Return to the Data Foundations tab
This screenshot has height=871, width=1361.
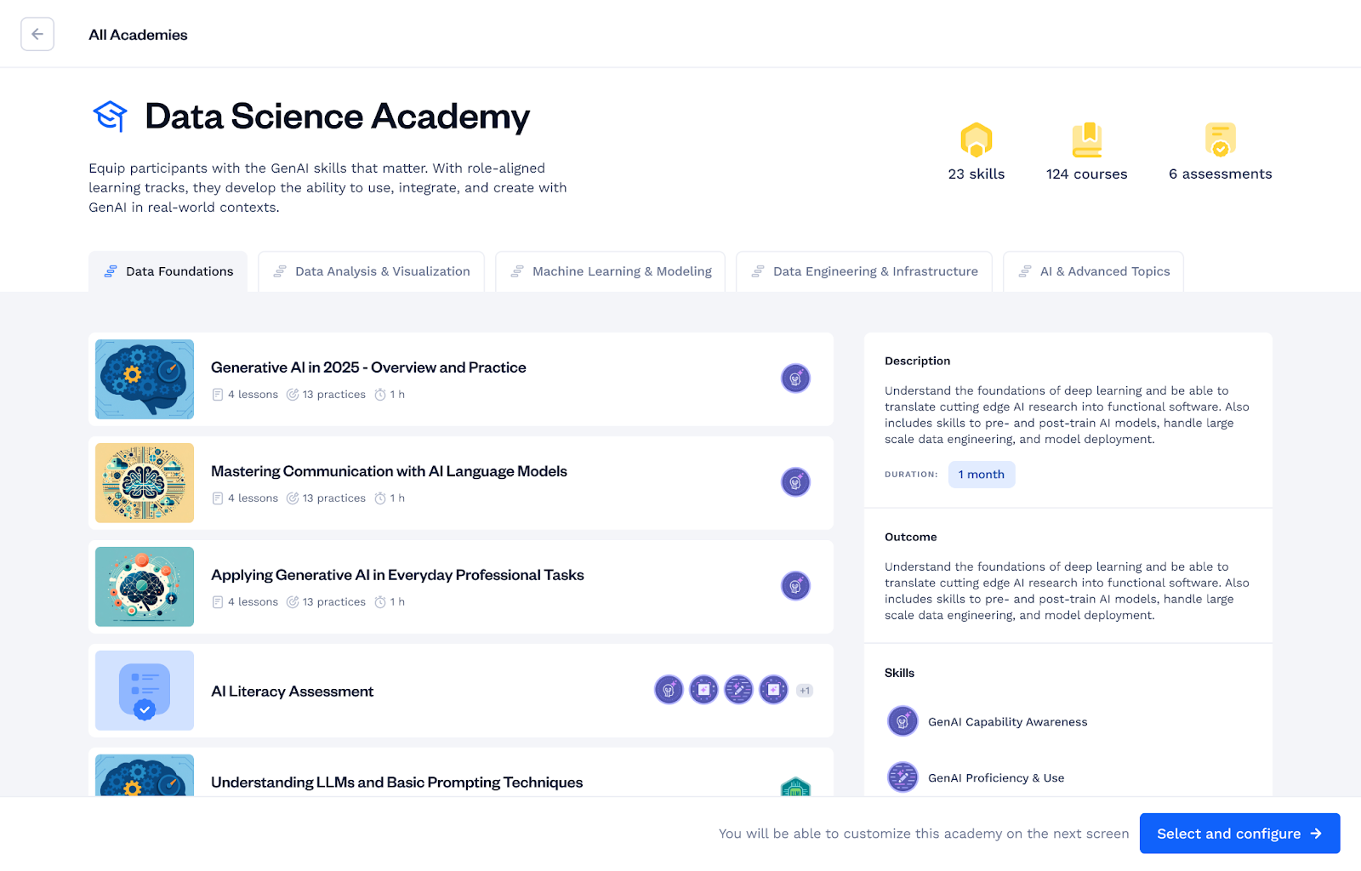coord(168,270)
